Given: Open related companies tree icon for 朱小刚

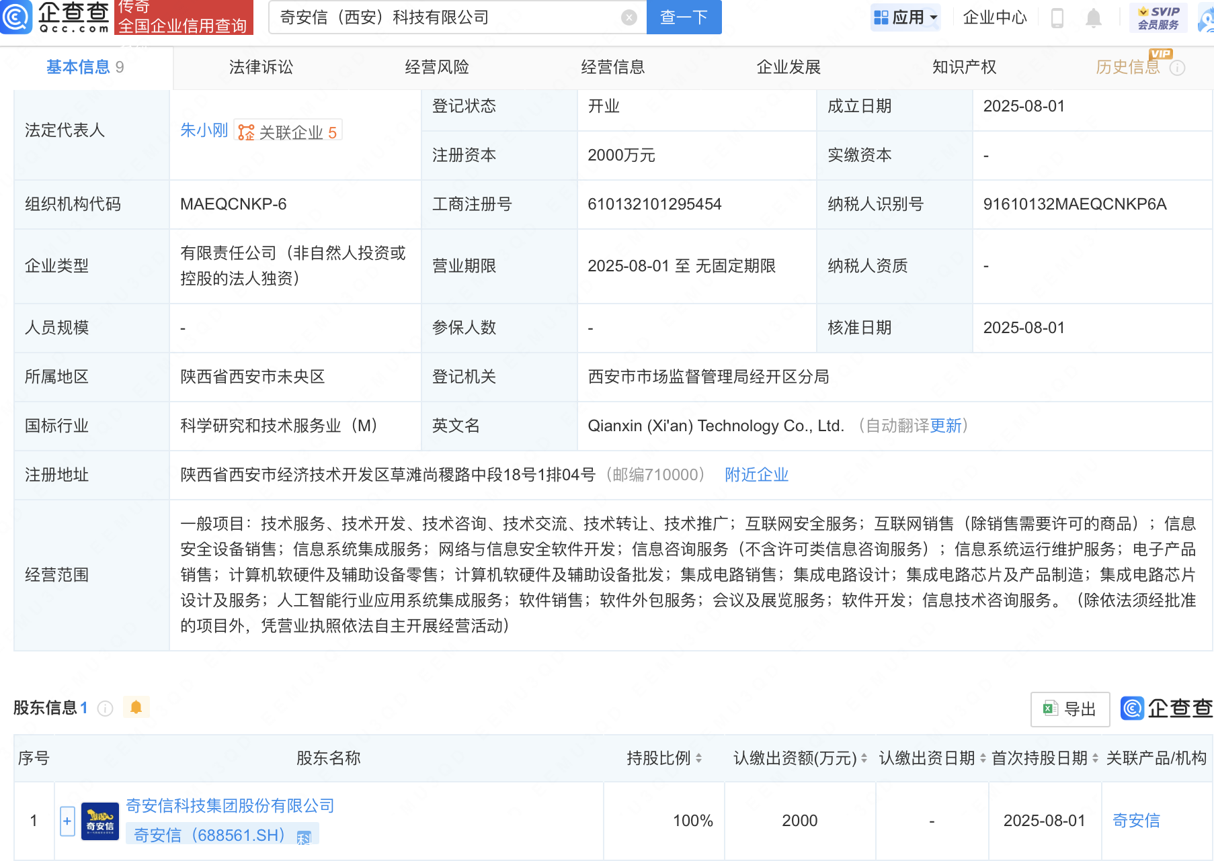Looking at the screenshot, I should [246, 132].
